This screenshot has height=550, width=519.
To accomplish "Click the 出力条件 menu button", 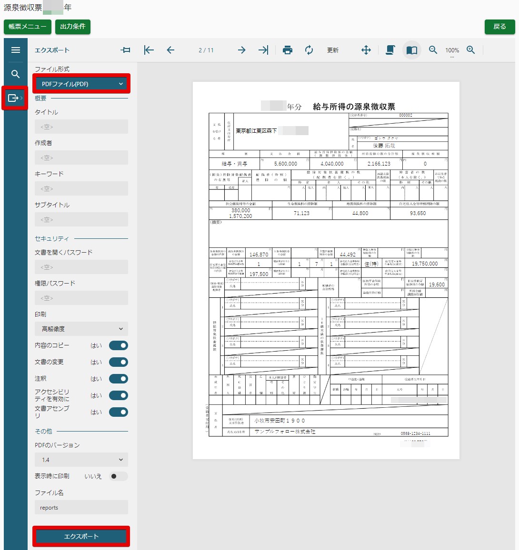I will [x=73, y=27].
